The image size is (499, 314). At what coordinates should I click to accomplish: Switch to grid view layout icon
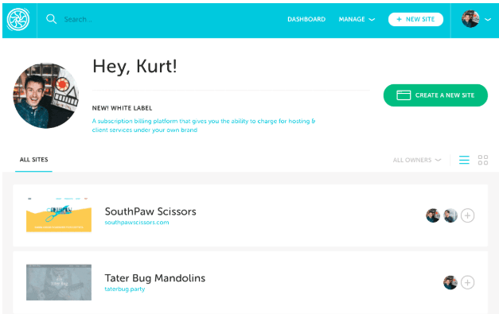tap(483, 160)
